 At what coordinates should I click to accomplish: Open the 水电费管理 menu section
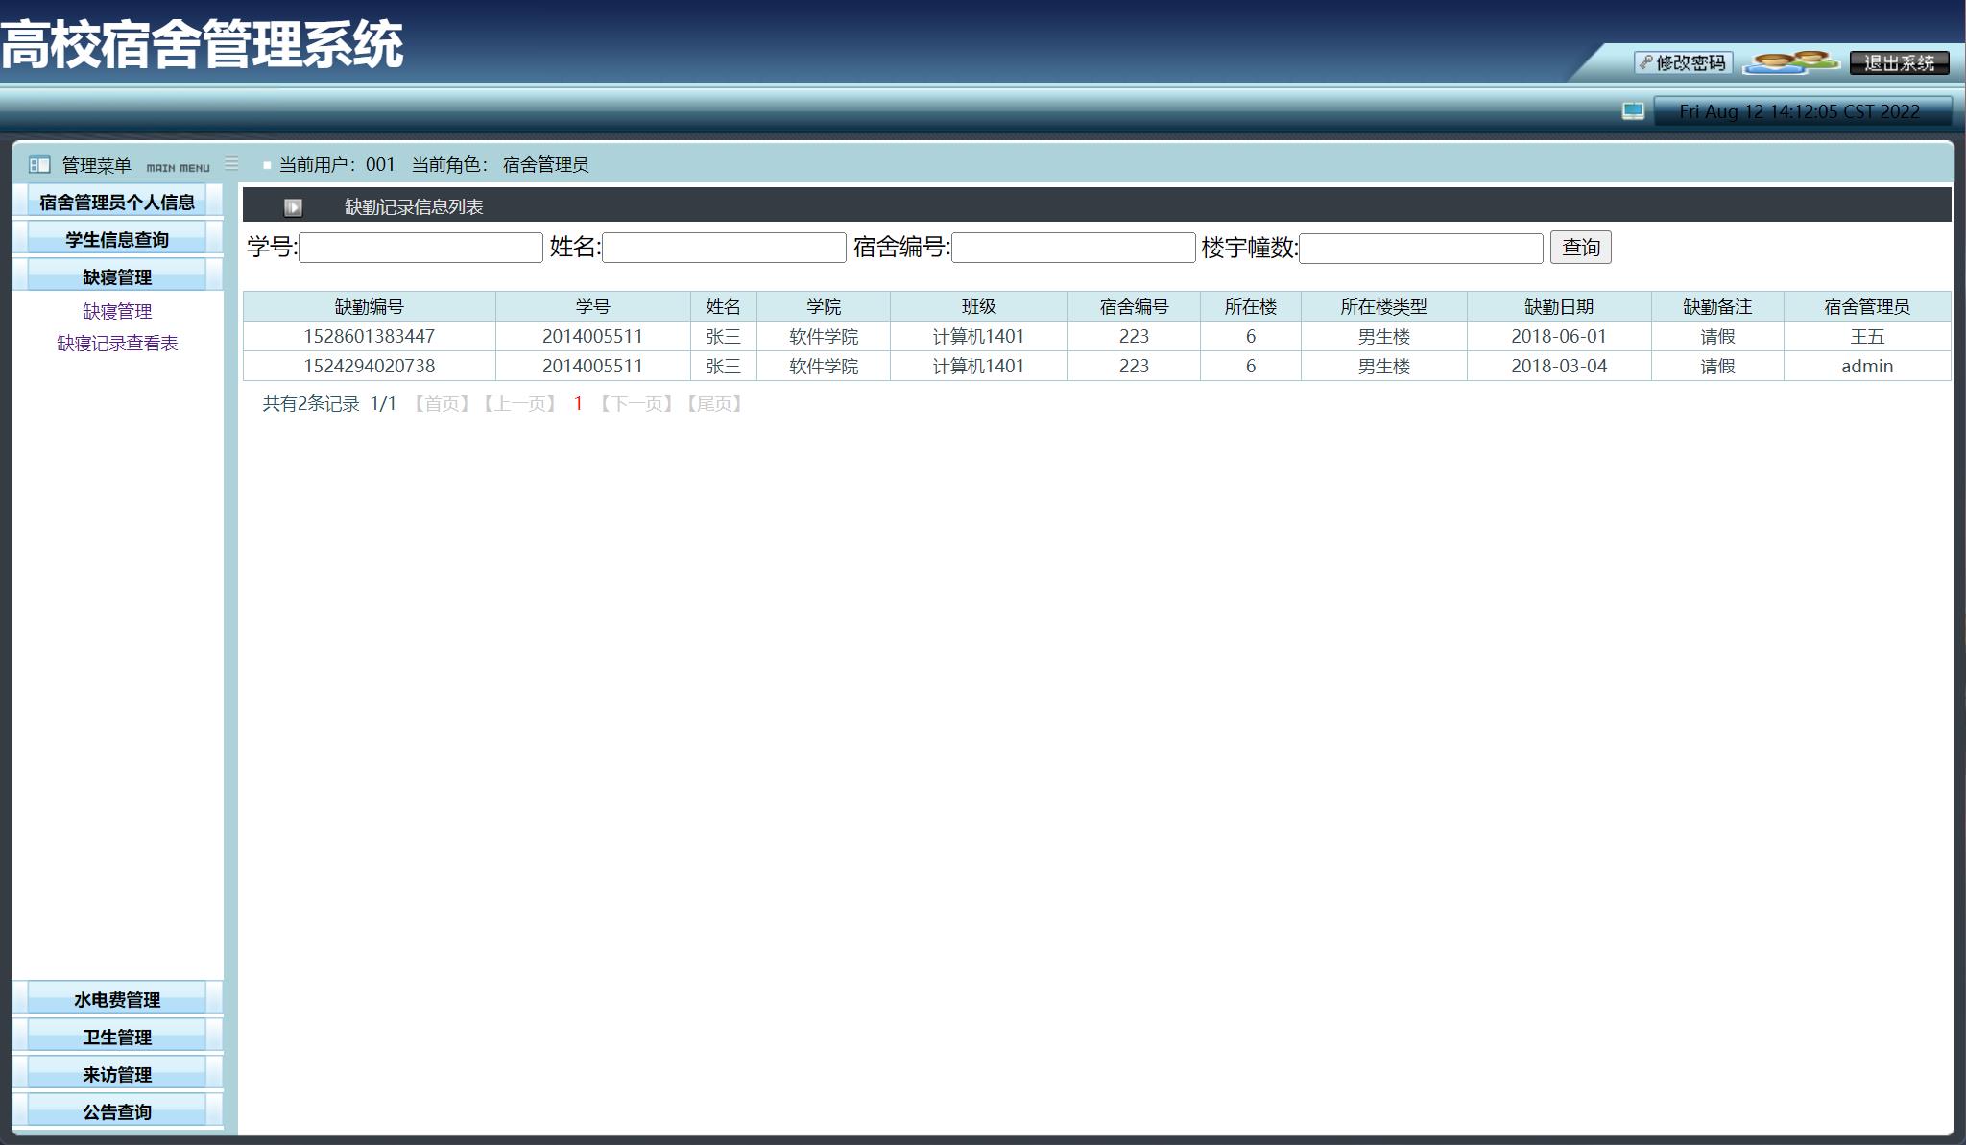117,999
